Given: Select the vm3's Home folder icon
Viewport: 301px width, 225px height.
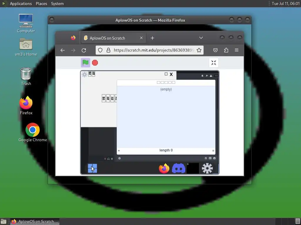Looking at the screenshot, I should (x=26, y=47).
